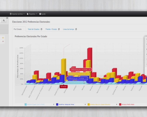Click the caret arrow next to Reportes

pyautogui.click(x=36, y=14)
